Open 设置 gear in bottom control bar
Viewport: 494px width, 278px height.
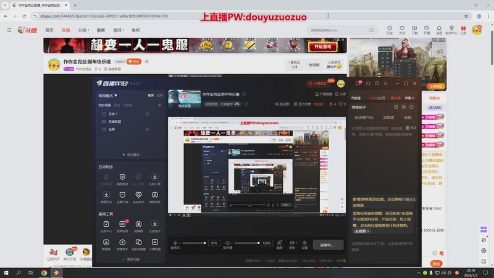pos(304,243)
